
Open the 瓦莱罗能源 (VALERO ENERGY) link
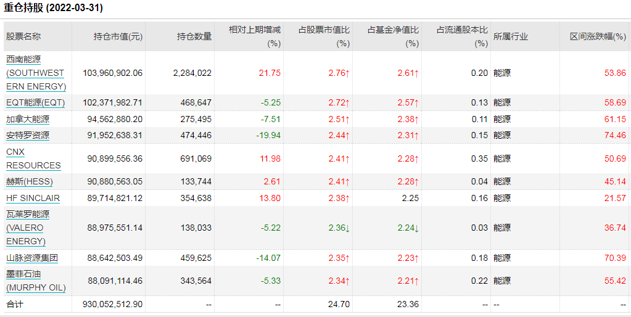(x=28, y=228)
